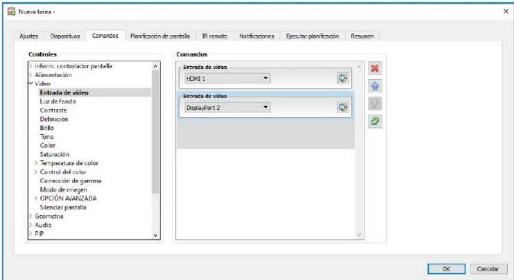Click the Nueva tarea window icon
Image resolution: width=514 pixels, height=280 pixels.
12,12
